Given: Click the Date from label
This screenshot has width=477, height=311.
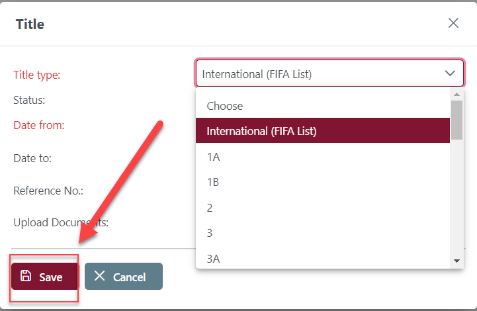Looking at the screenshot, I should (x=39, y=125).
